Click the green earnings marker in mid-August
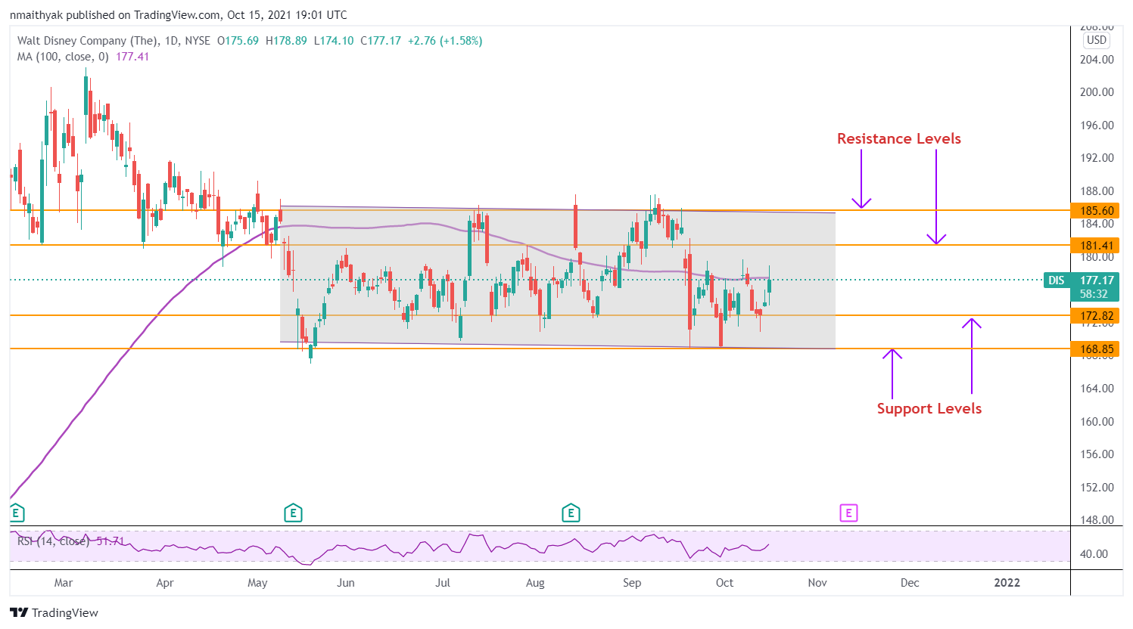Screen dimensions: 1133x629 (x=571, y=513)
